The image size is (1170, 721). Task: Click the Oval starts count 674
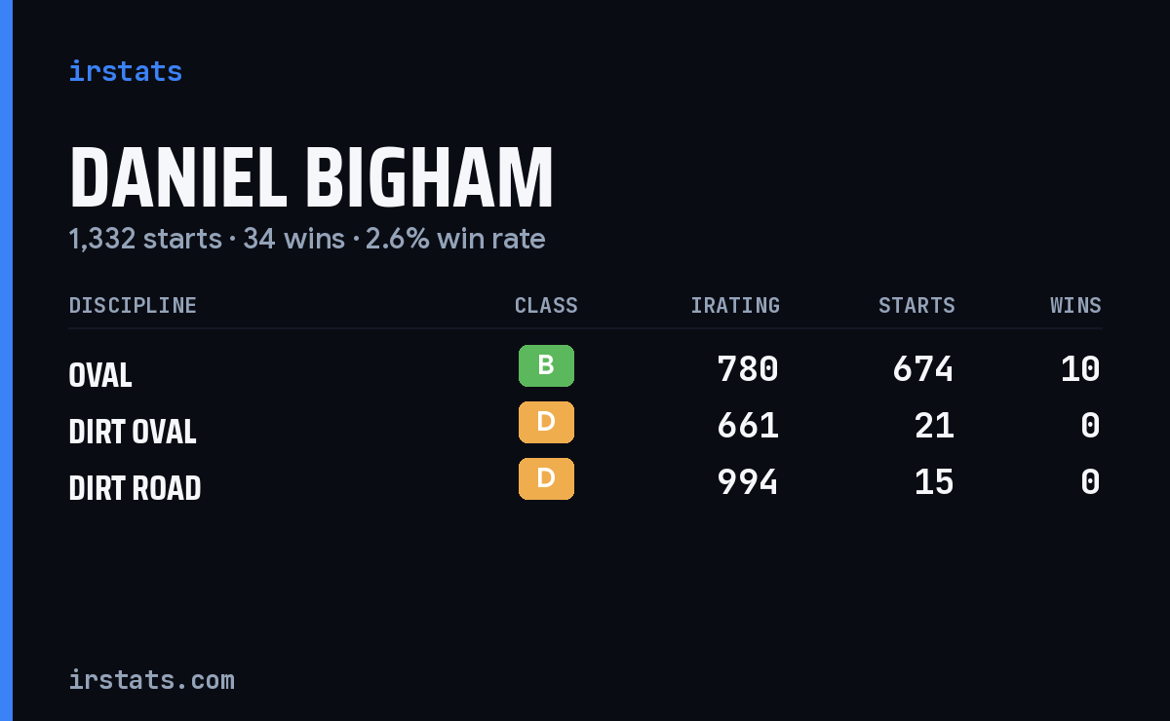(923, 369)
